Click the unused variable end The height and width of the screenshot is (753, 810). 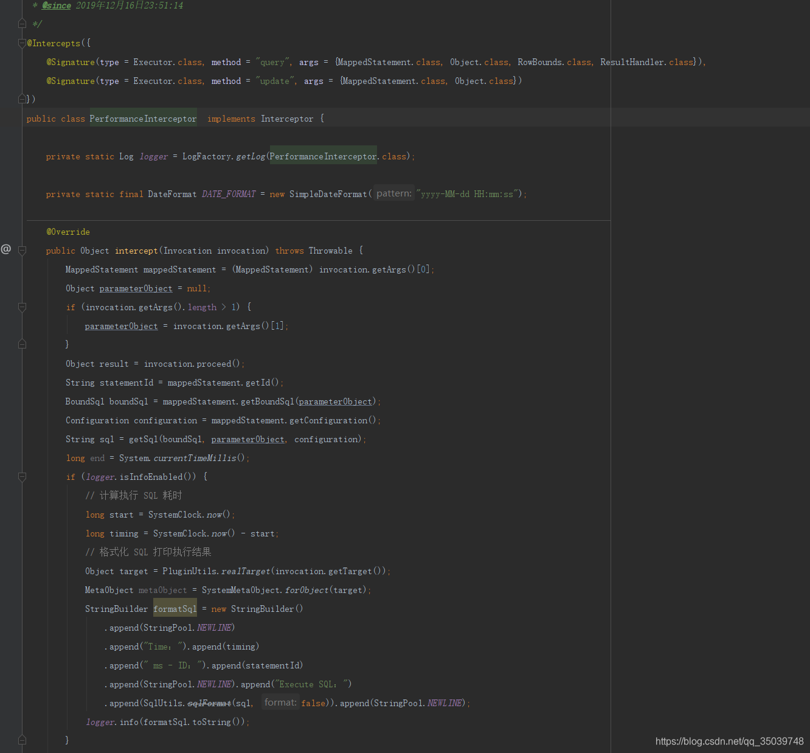(97, 458)
